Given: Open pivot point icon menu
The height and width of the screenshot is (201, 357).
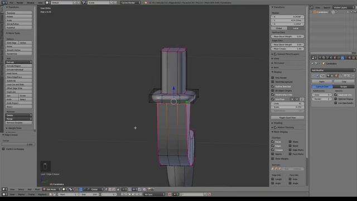Looking at the screenshot, I should click(x=71, y=189).
